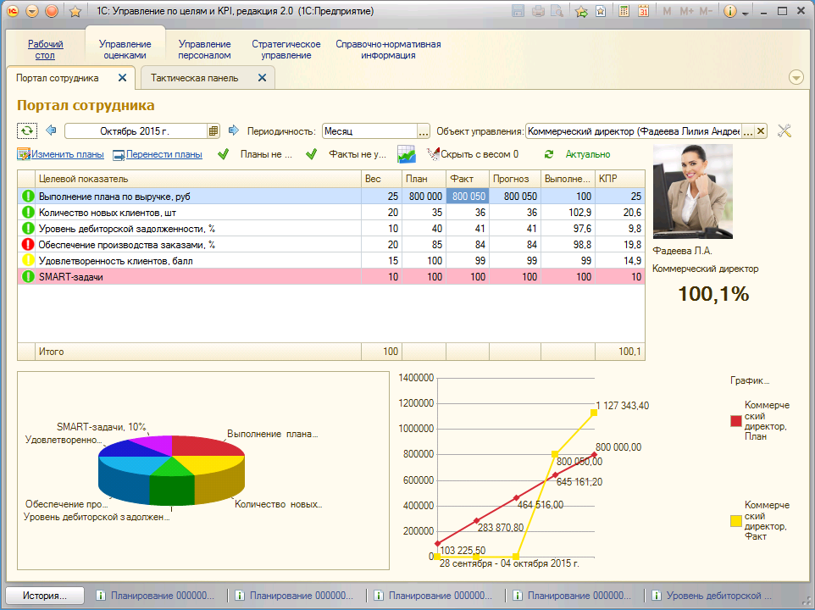Open Справочно-нормативная информация section
This screenshot has height=610, width=815.
point(388,50)
